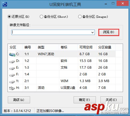The image size is (130, 116).
Task: Click version text 3.0.14.1212 in status bar
Action: click(22, 111)
